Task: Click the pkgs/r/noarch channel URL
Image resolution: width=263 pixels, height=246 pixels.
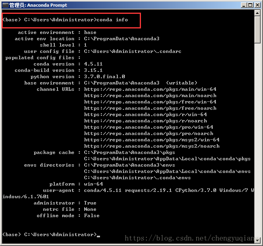Action: (x=145, y=121)
